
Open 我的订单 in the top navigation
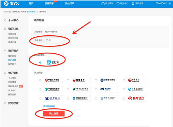(70, 3)
